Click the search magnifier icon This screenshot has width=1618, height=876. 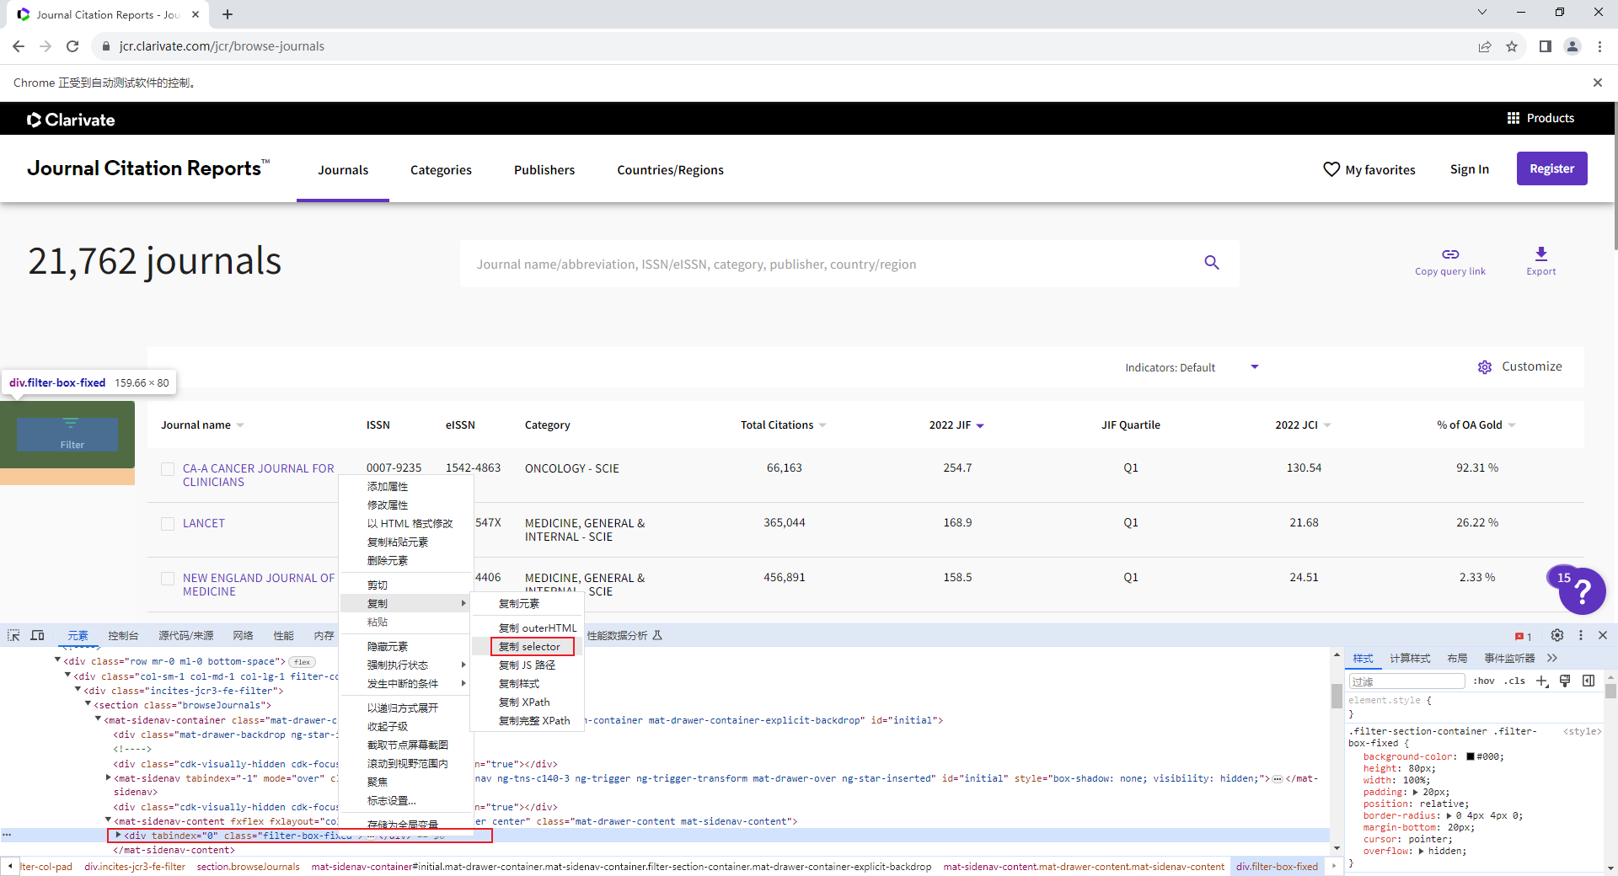tap(1212, 263)
